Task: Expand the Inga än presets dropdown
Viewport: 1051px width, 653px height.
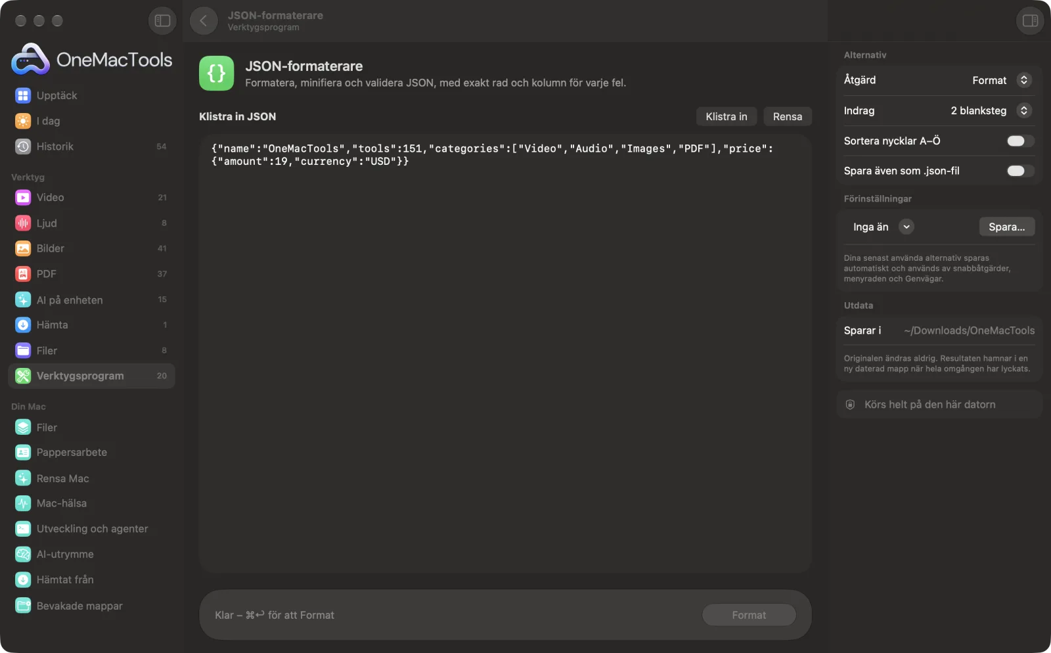Action: pyautogui.click(x=906, y=227)
